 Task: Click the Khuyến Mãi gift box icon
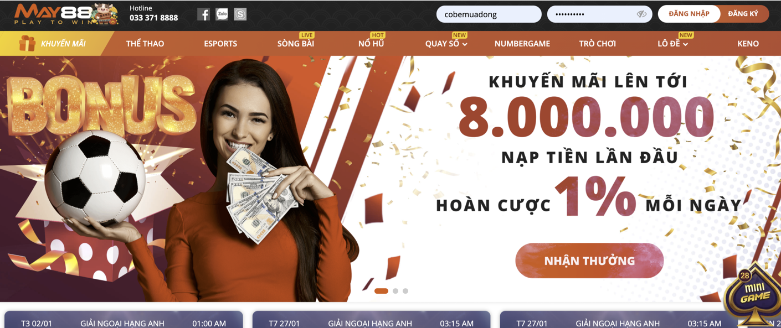(x=27, y=43)
